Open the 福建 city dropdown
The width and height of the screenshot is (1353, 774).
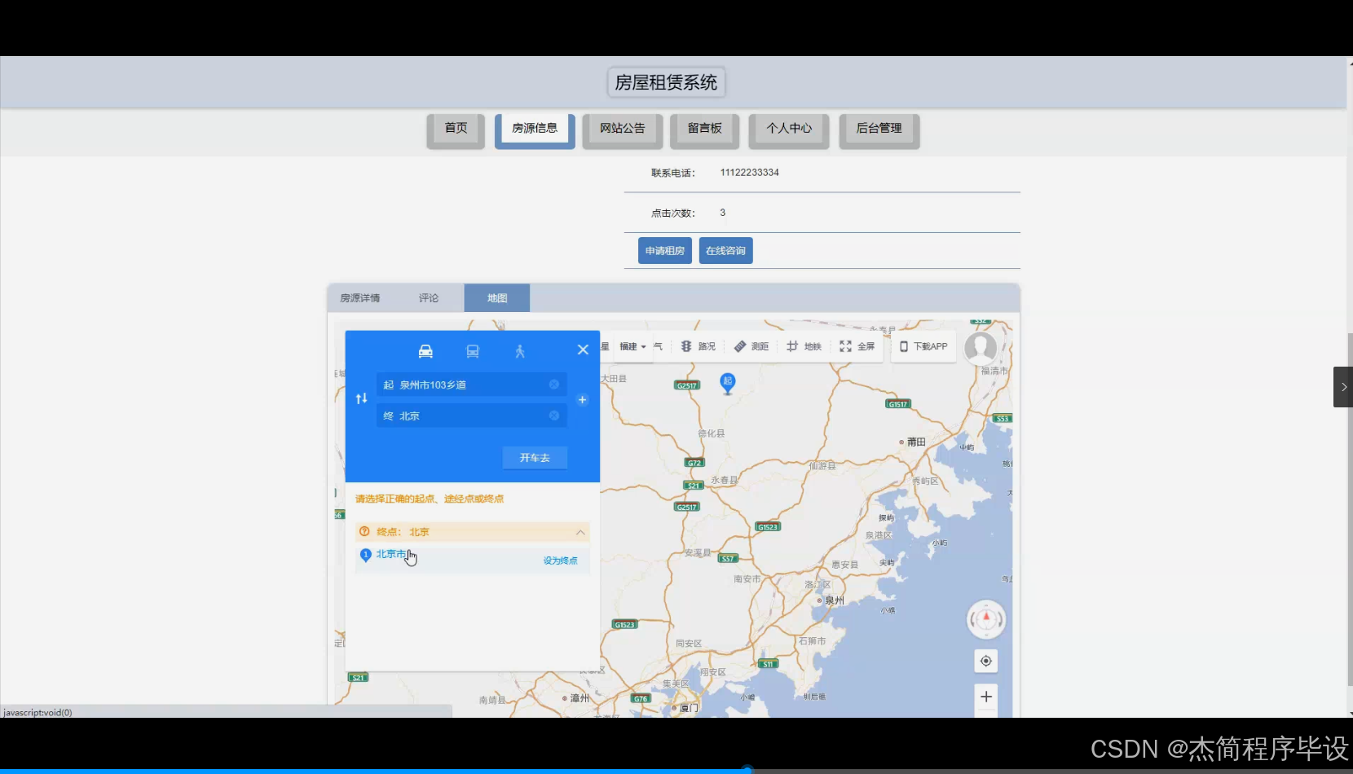pos(632,346)
